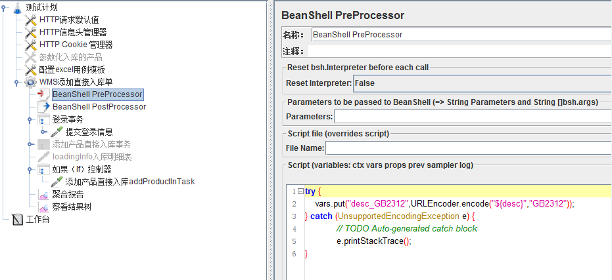Click the disabled 添加产品直接入库事务 icon
The height and width of the screenshot is (280, 612).
point(43,144)
